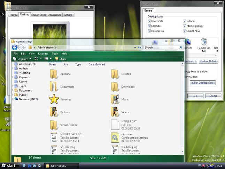Open the Organize dropdown menu
The width and height of the screenshot is (225, 169).
point(22,59)
